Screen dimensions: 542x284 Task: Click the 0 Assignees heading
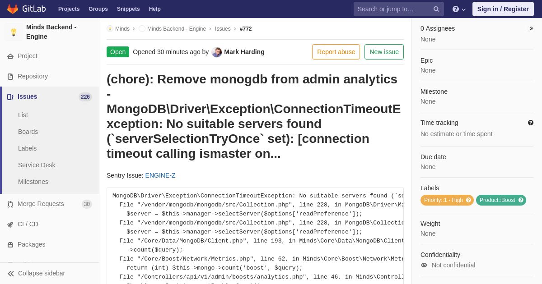pos(438,28)
